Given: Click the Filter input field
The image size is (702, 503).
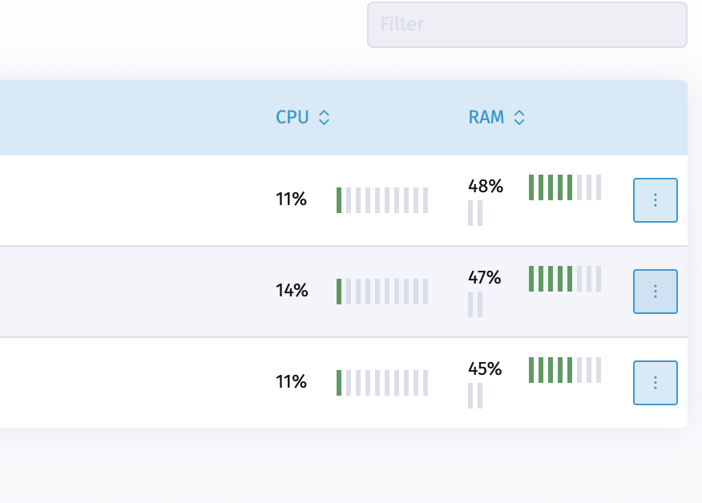Looking at the screenshot, I should coord(527,25).
